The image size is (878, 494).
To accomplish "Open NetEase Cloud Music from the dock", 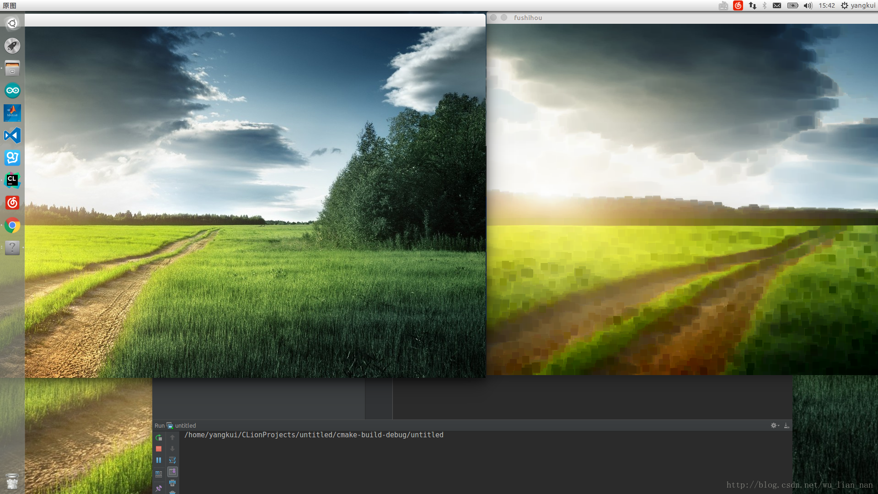I will click(12, 203).
